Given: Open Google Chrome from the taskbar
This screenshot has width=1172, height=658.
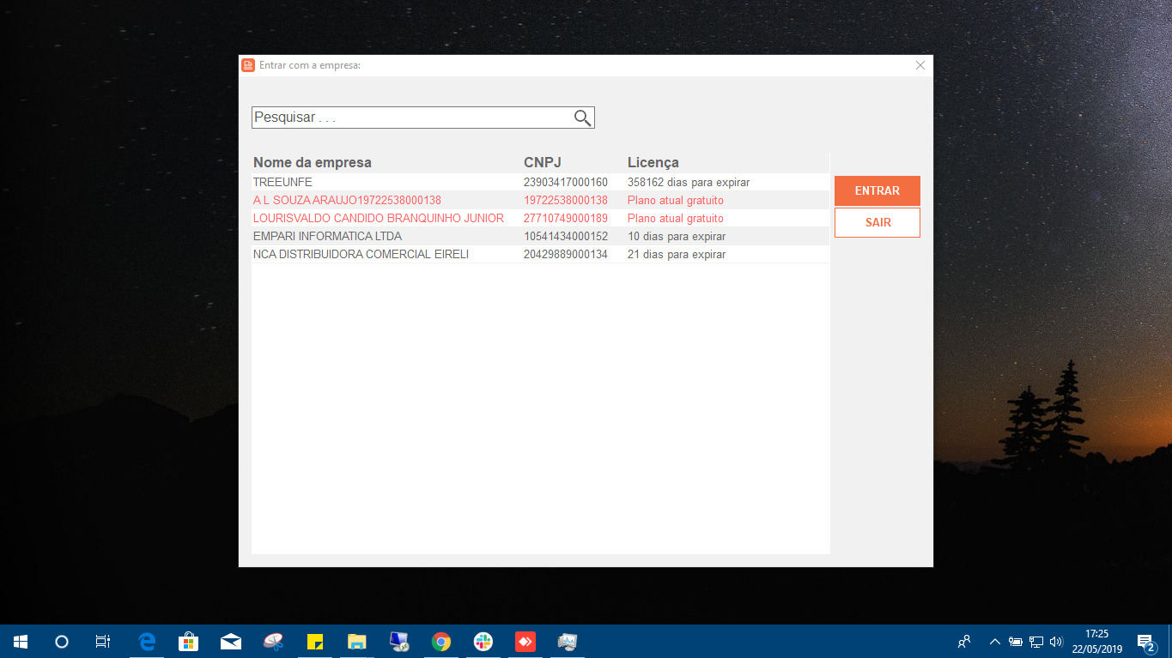Looking at the screenshot, I should 441,642.
